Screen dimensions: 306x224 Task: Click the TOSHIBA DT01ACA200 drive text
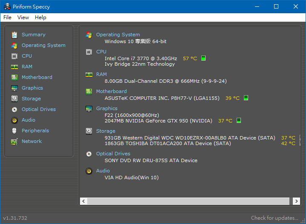click(168, 144)
